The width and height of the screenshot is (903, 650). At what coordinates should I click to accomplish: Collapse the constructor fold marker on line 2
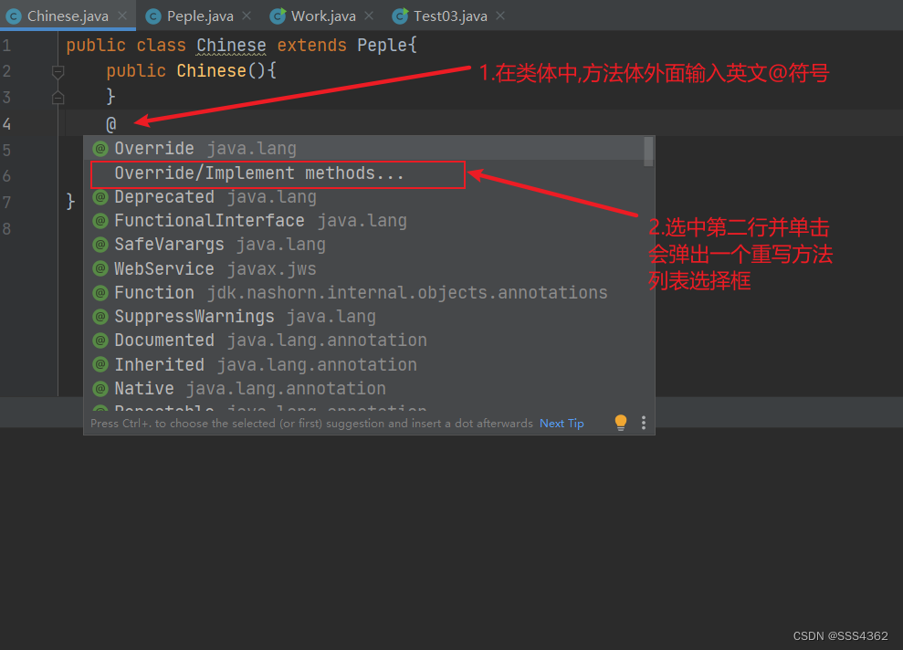(x=58, y=71)
